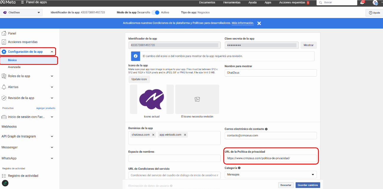Toggle the app mode Desarrollo/Activo switch
The height and width of the screenshot is (189, 383).
coord(156,13)
